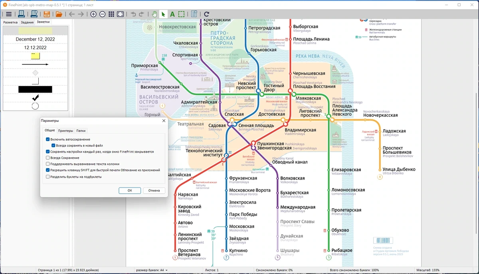
Task: Select the grid thumbnails view icon
Action: click(111, 14)
